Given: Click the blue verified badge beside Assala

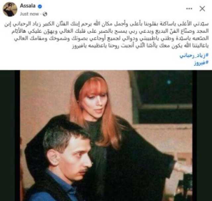Looking at the screenshot, I should [40, 6].
